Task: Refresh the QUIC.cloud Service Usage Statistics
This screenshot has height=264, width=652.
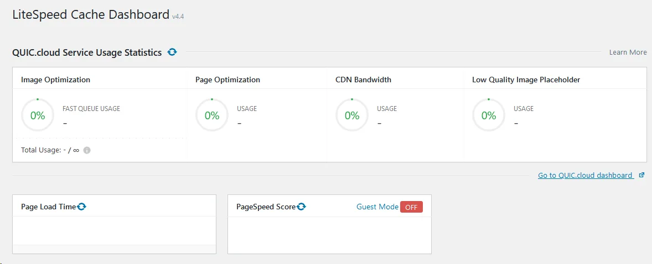Action: (x=172, y=52)
